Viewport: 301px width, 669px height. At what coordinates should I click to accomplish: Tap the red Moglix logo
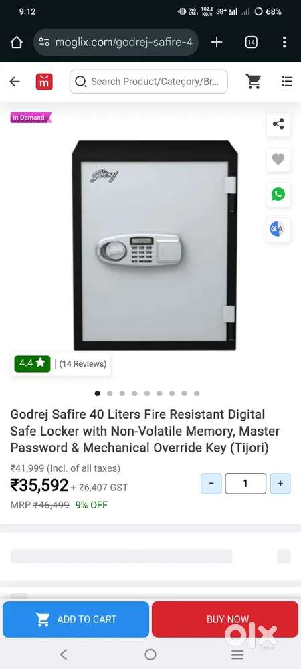[x=44, y=82]
